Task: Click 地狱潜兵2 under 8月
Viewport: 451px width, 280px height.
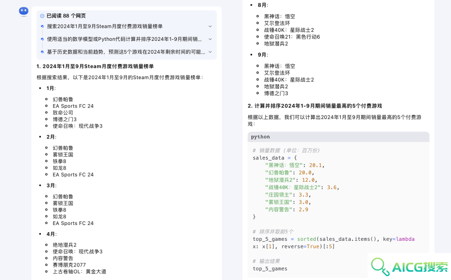Action: (x=276, y=44)
